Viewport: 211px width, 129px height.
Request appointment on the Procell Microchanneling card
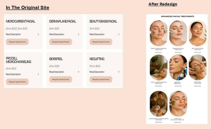17,82
